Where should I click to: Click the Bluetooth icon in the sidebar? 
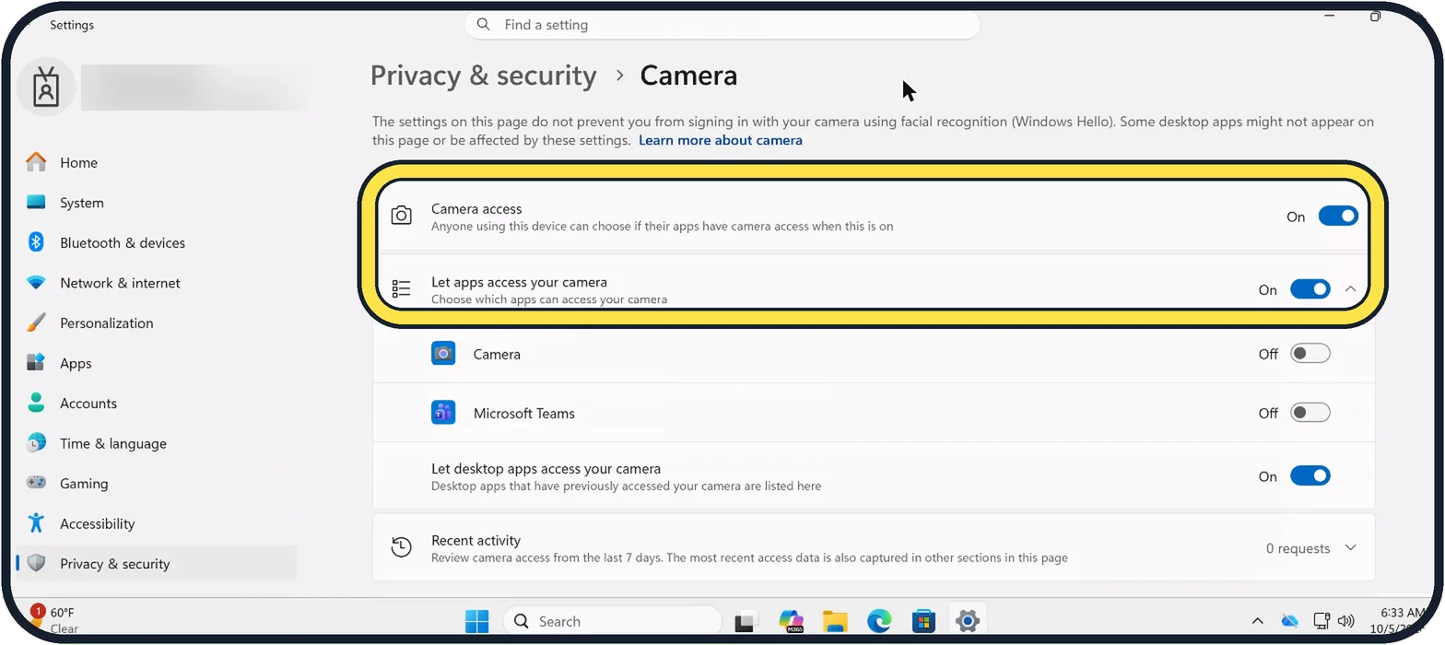pyautogui.click(x=36, y=242)
